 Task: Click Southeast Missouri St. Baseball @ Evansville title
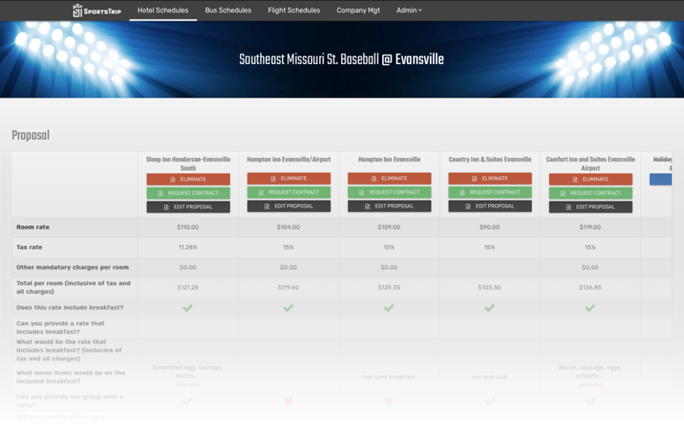[341, 59]
